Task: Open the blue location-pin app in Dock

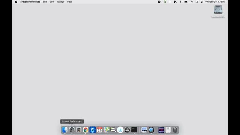Action: [93, 130]
